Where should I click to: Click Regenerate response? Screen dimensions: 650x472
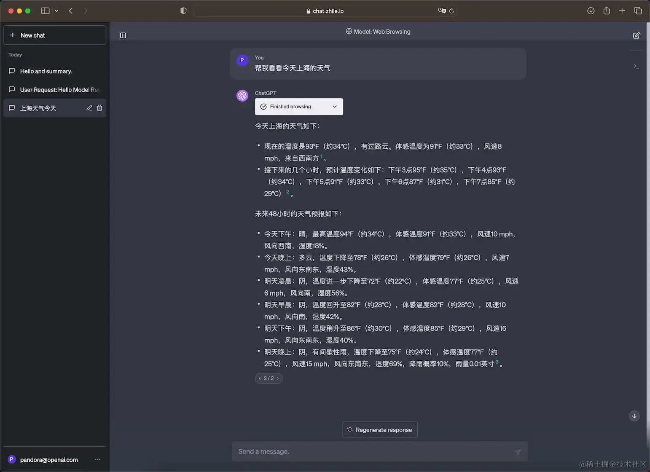(x=379, y=429)
